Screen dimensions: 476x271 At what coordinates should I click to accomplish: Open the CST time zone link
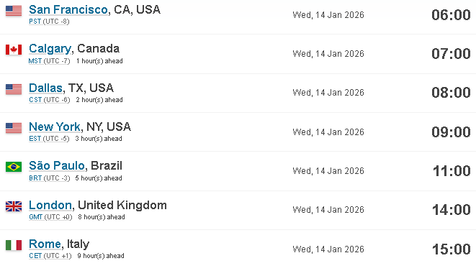click(35, 100)
